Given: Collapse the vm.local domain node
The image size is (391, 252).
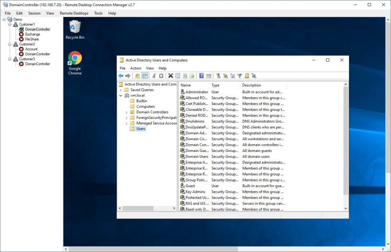Looking at the screenshot, I should point(121,95).
